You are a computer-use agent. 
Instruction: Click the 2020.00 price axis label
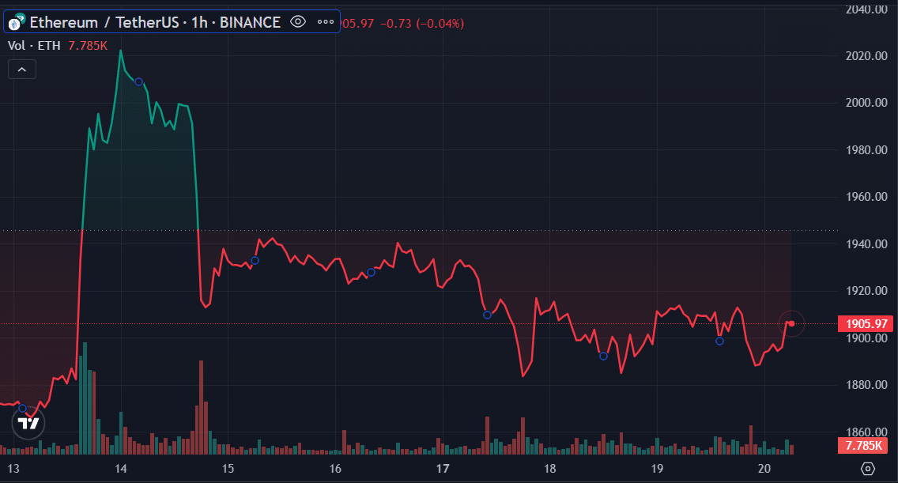pyautogui.click(x=866, y=55)
